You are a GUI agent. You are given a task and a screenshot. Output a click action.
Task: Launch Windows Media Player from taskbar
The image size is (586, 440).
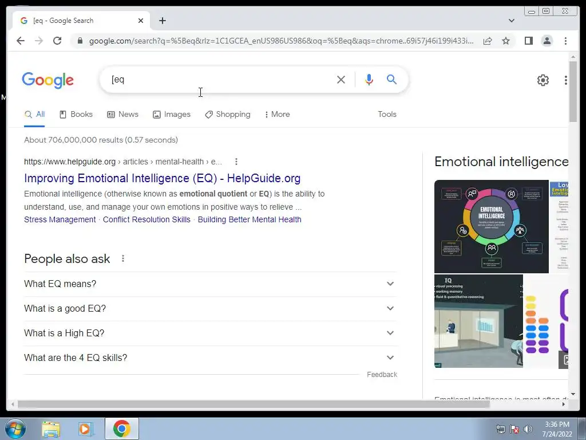86,429
